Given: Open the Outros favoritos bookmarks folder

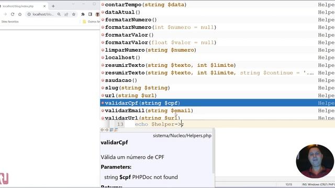Looking at the screenshot, I should click(x=92, y=21).
